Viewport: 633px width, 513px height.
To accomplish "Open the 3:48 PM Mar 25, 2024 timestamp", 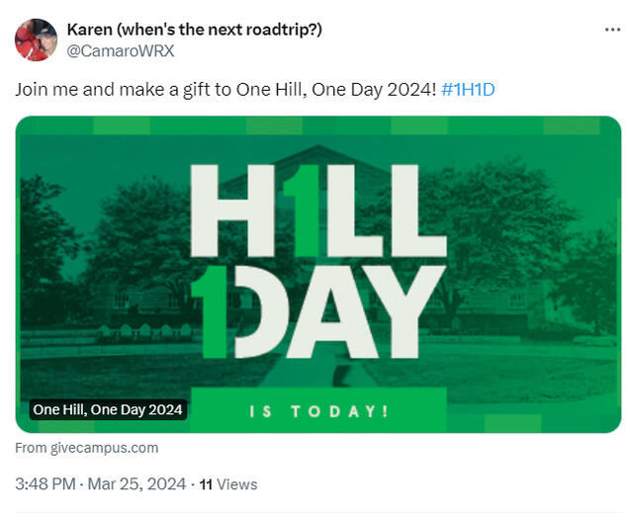I will tap(101, 483).
